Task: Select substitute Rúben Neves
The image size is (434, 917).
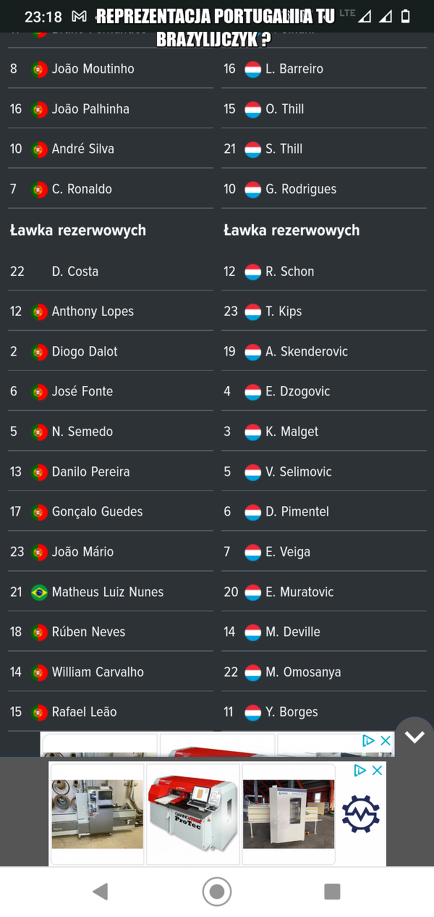Action: (x=88, y=632)
